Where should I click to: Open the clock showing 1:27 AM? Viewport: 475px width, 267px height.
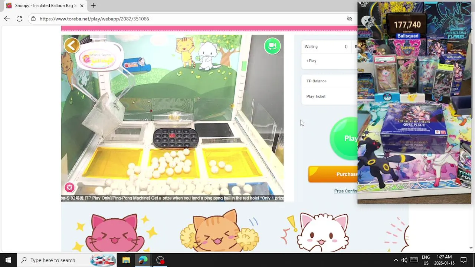click(x=444, y=260)
